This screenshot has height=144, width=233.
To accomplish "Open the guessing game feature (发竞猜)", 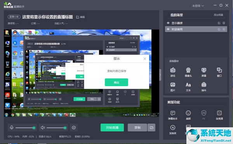I will pos(219,115).
